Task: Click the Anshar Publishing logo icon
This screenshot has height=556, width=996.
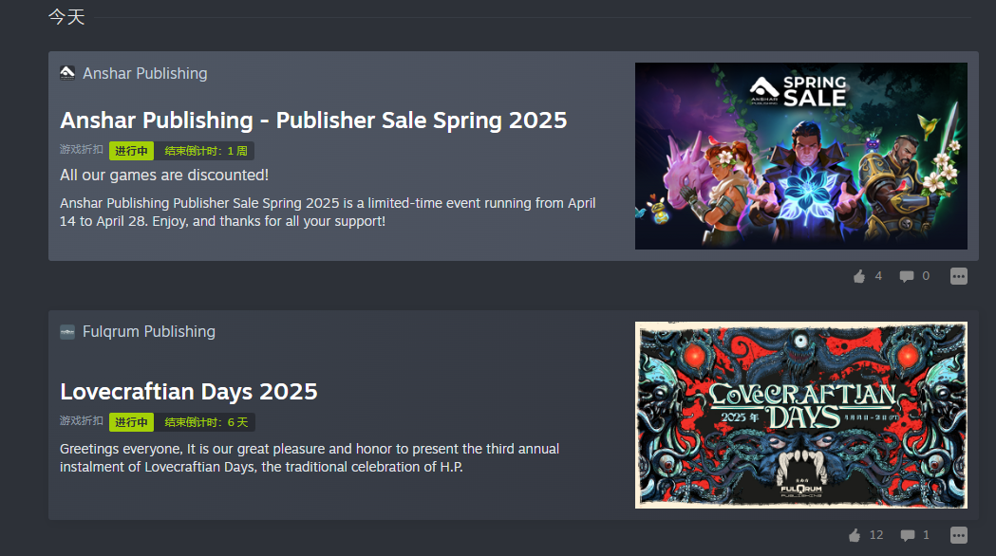Action: pyautogui.click(x=67, y=73)
